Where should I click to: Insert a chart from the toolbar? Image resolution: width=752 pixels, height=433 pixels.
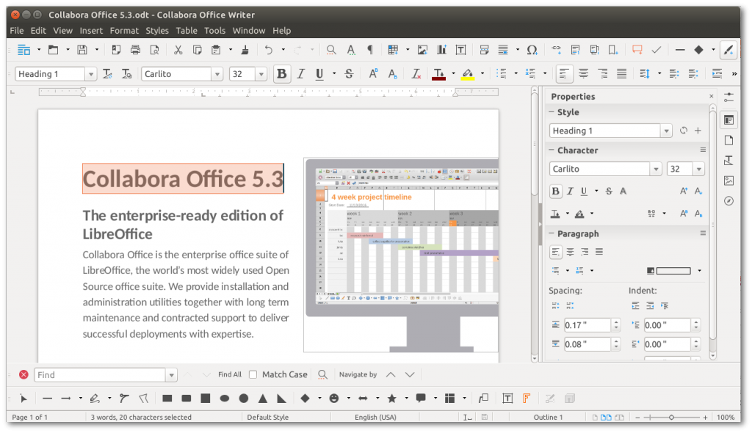pyautogui.click(x=441, y=50)
